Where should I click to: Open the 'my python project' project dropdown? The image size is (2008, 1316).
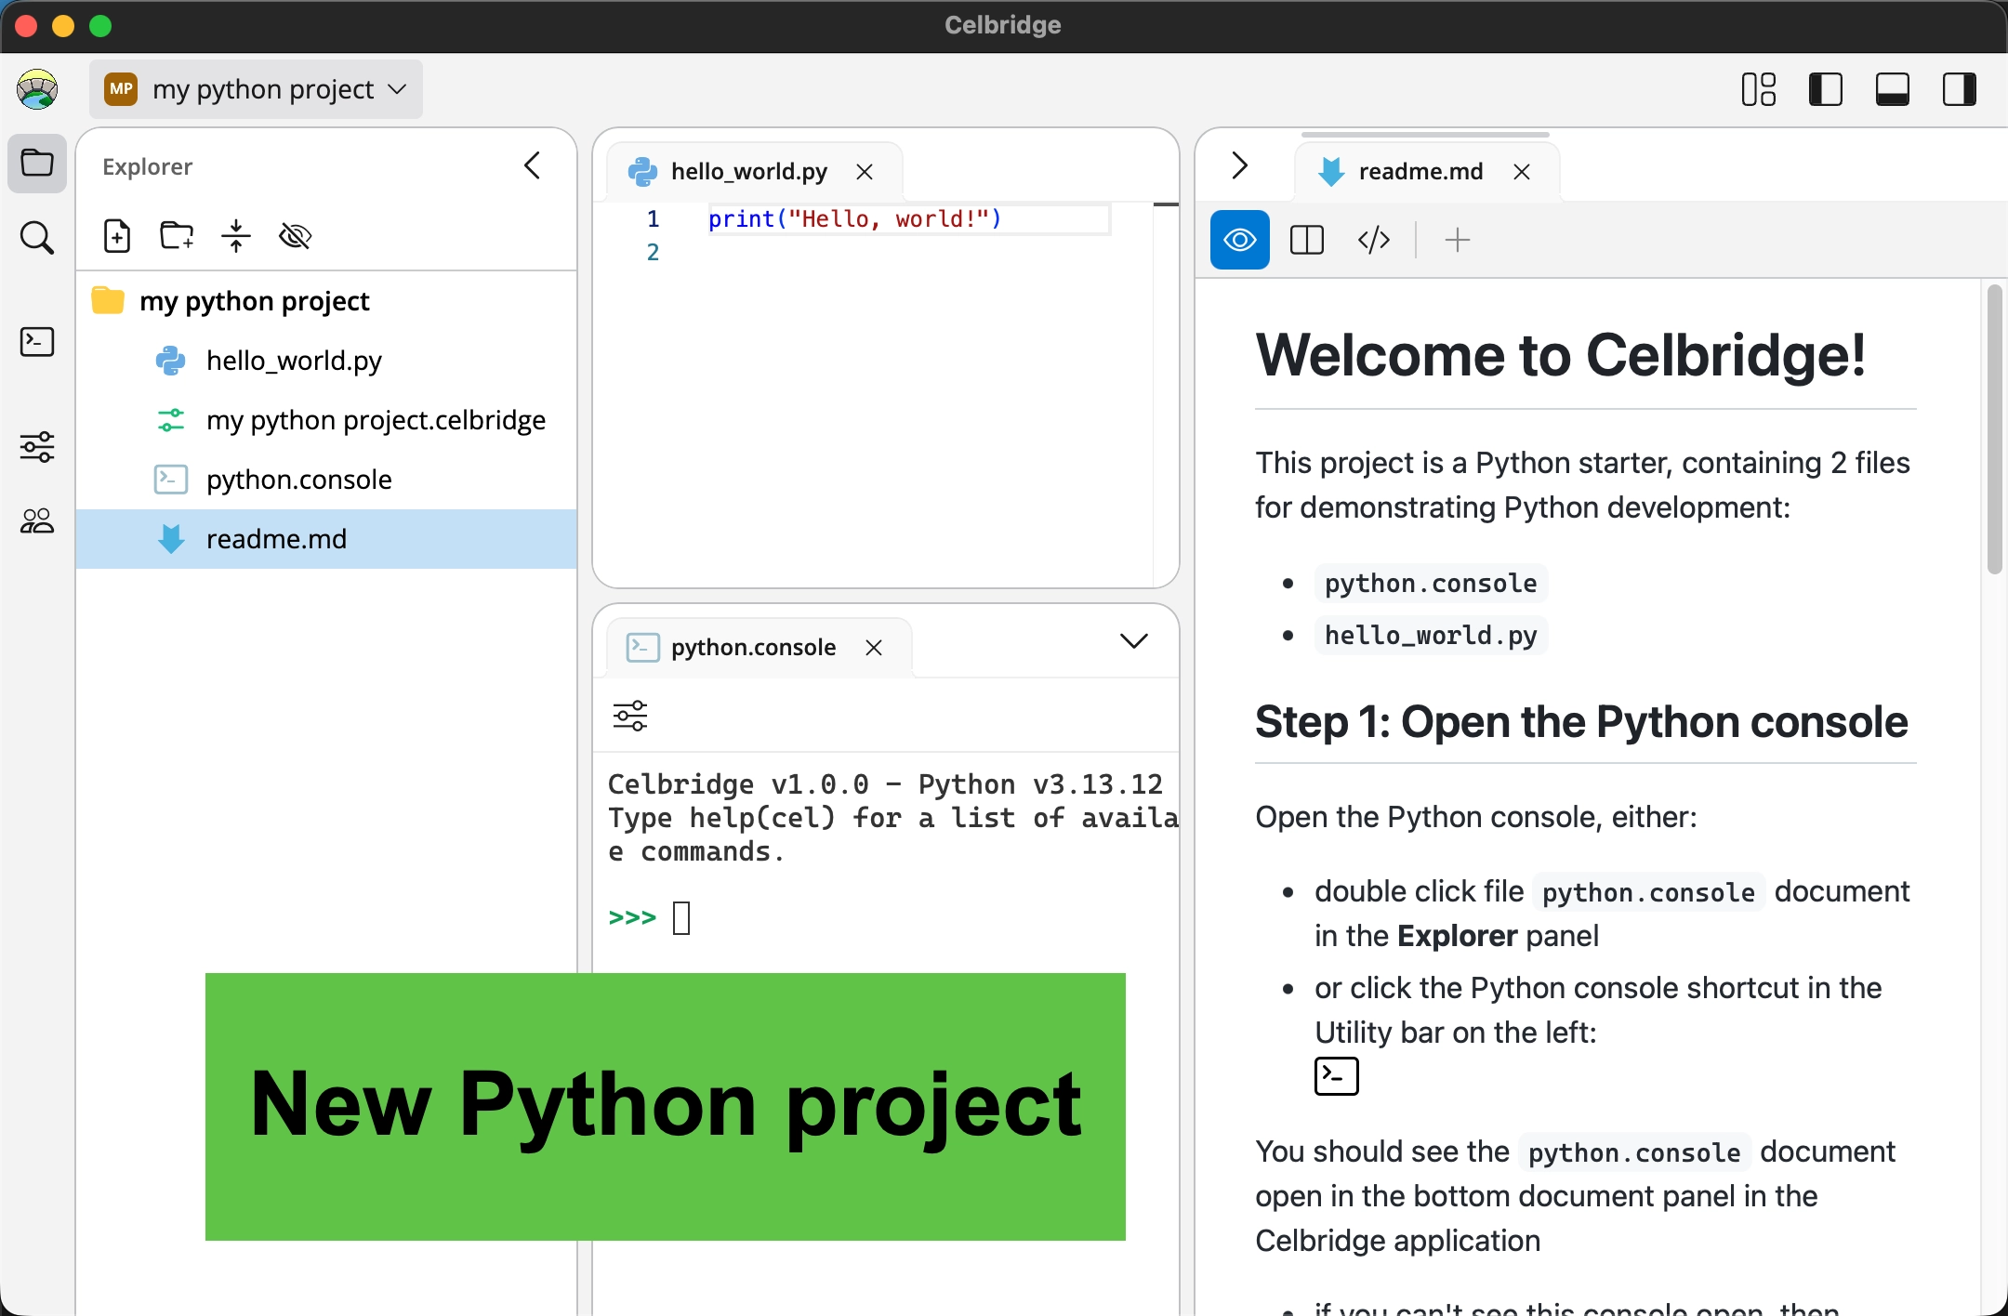tap(256, 89)
